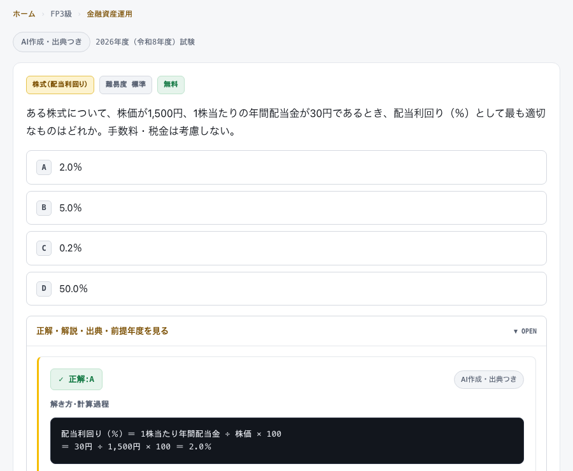Viewport: 573px width, 471px height.
Task: Open the FP3級 breadcrumb
Action: (x=61, y=14)
